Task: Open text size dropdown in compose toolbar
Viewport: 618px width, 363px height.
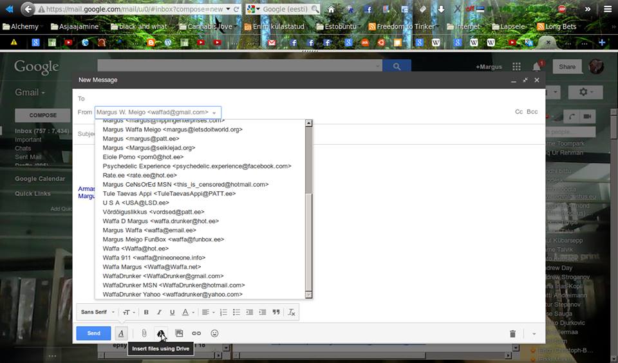Action: point(129,312)
